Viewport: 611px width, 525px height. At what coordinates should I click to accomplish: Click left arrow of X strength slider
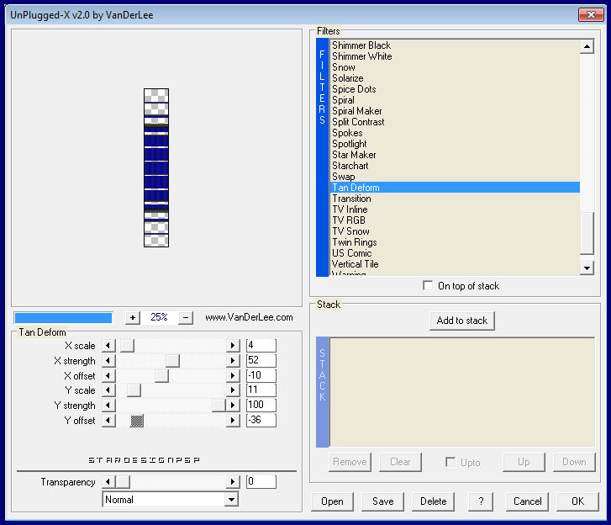(x=108, y=360)
